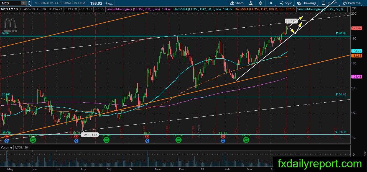The height and width of the screenshot is (172, 367).
Task: Click red earnings phone icon under $1.9
Action: point(77,137)
